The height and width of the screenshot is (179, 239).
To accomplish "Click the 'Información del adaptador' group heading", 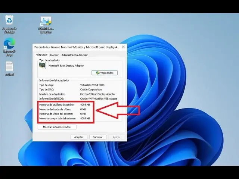I will click(54, 81).
